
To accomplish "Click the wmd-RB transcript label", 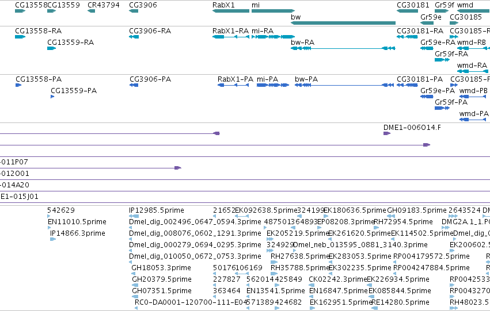I will click(x=472, y=43).
